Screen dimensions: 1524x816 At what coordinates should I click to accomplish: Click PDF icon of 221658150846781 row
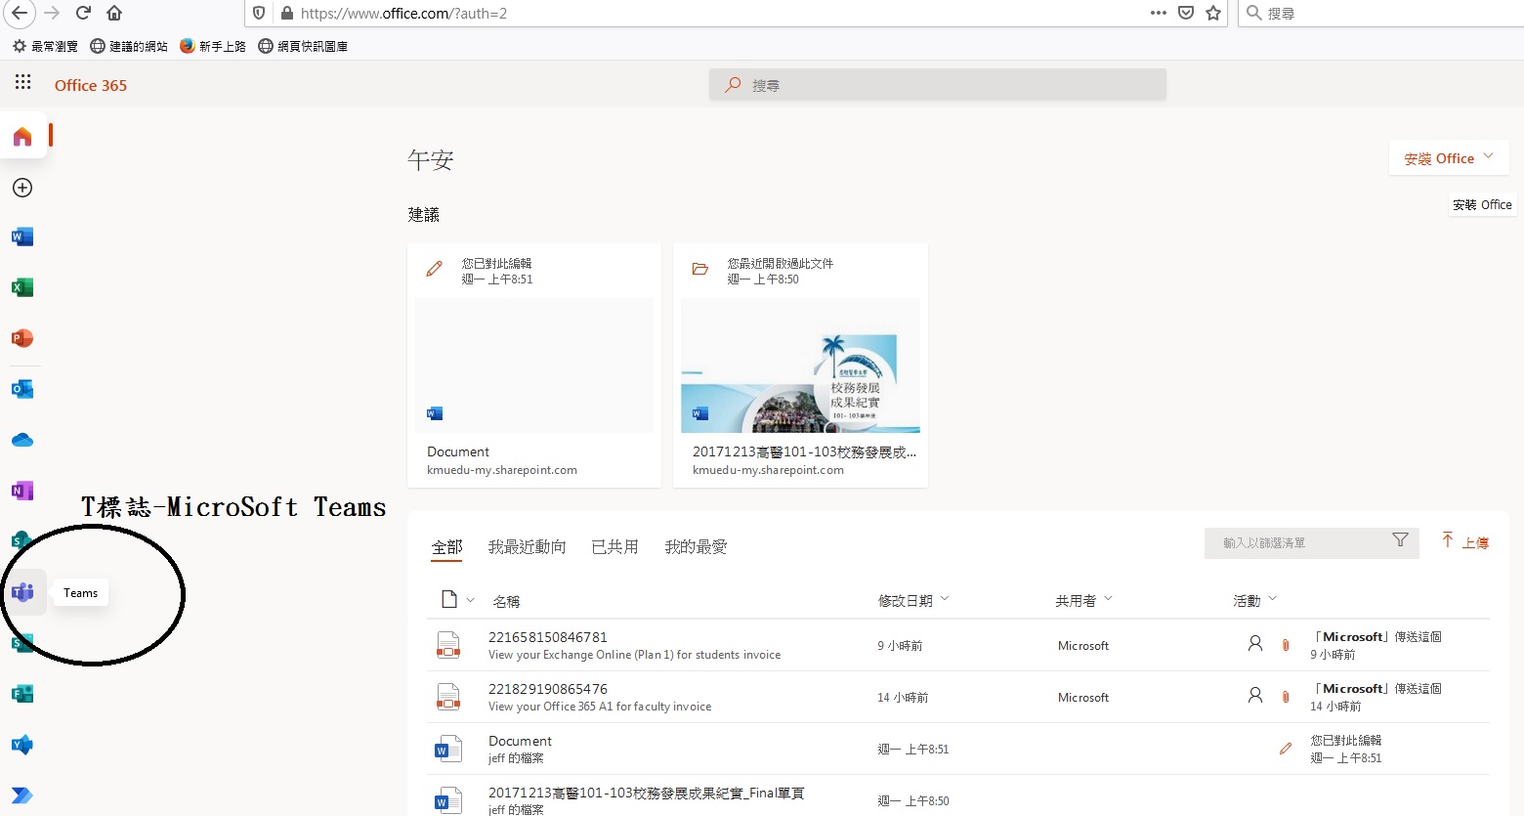click(x=448, y=645)
